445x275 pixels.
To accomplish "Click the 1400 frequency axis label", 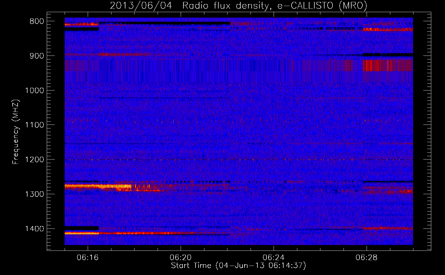I will tap(34, 229).
